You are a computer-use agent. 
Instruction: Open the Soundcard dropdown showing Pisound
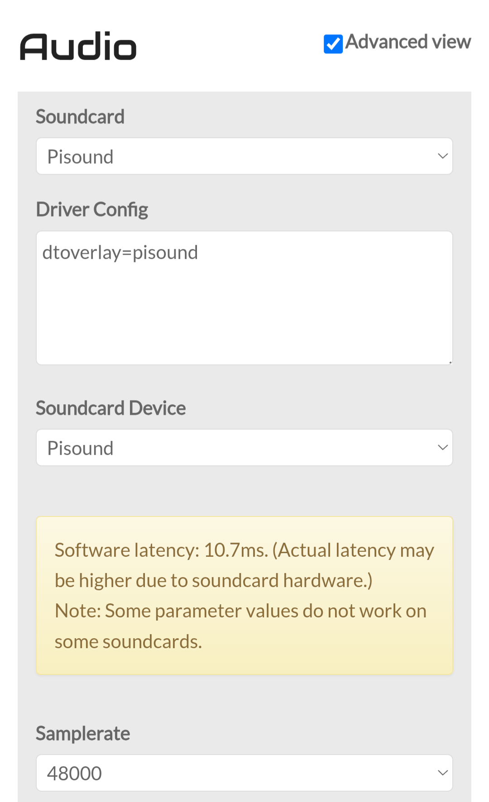click(x=244, y=157)
